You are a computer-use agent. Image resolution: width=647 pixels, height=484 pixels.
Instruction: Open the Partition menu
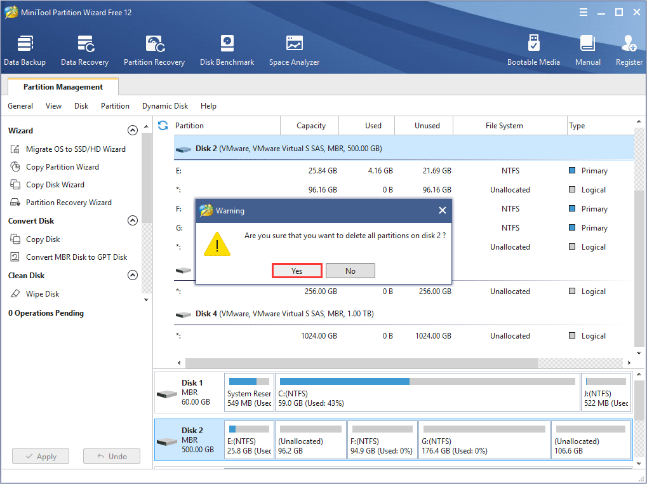tap(115, 106)
